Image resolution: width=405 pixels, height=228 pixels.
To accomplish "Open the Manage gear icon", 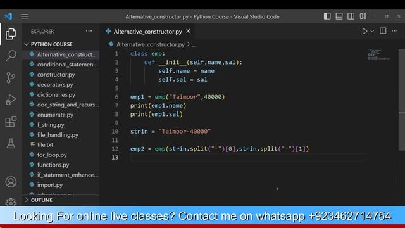I will coord(11,201).
